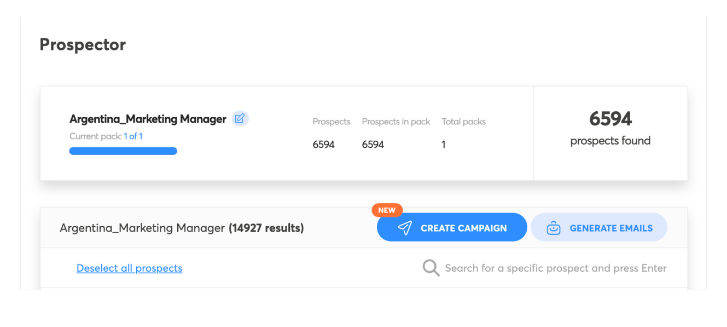Click the 6594 value under Prospects in pack
This screenshot has height=327, width=727.
pyautogui.click(x=373, y=145)
